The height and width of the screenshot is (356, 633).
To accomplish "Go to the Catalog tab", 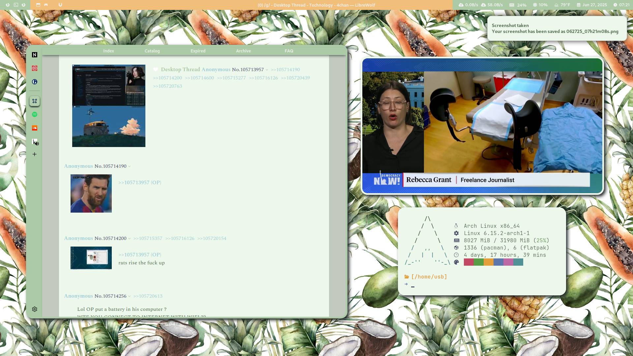I will point(152,51).
